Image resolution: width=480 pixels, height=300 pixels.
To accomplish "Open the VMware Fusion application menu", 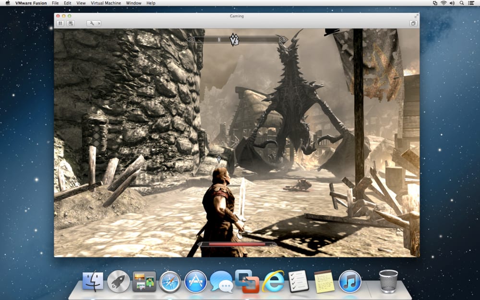I will tap(31, 3).
